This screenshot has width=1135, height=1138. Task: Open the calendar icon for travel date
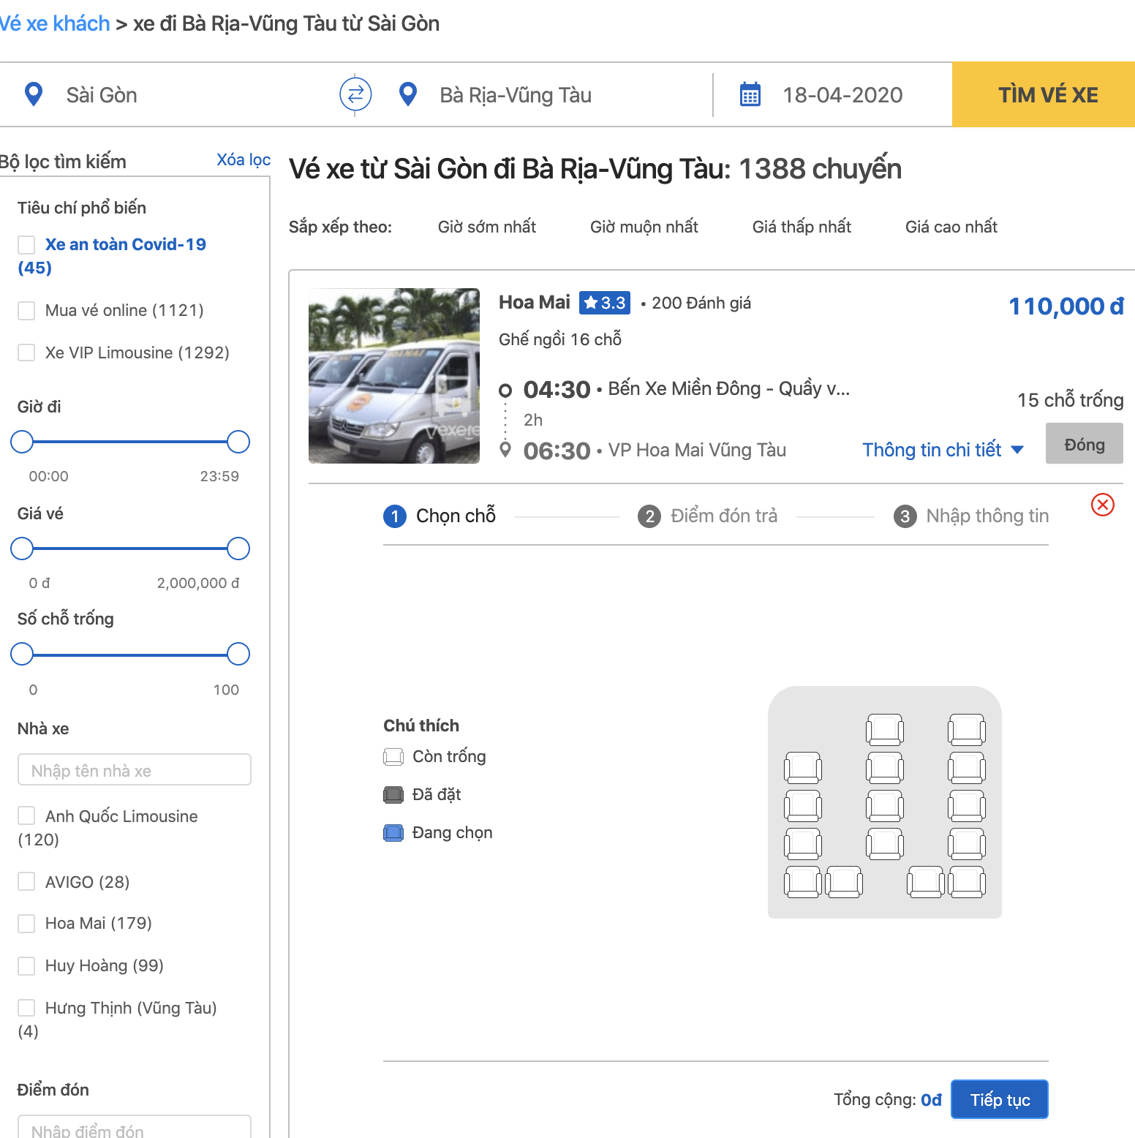pos(750,94)
